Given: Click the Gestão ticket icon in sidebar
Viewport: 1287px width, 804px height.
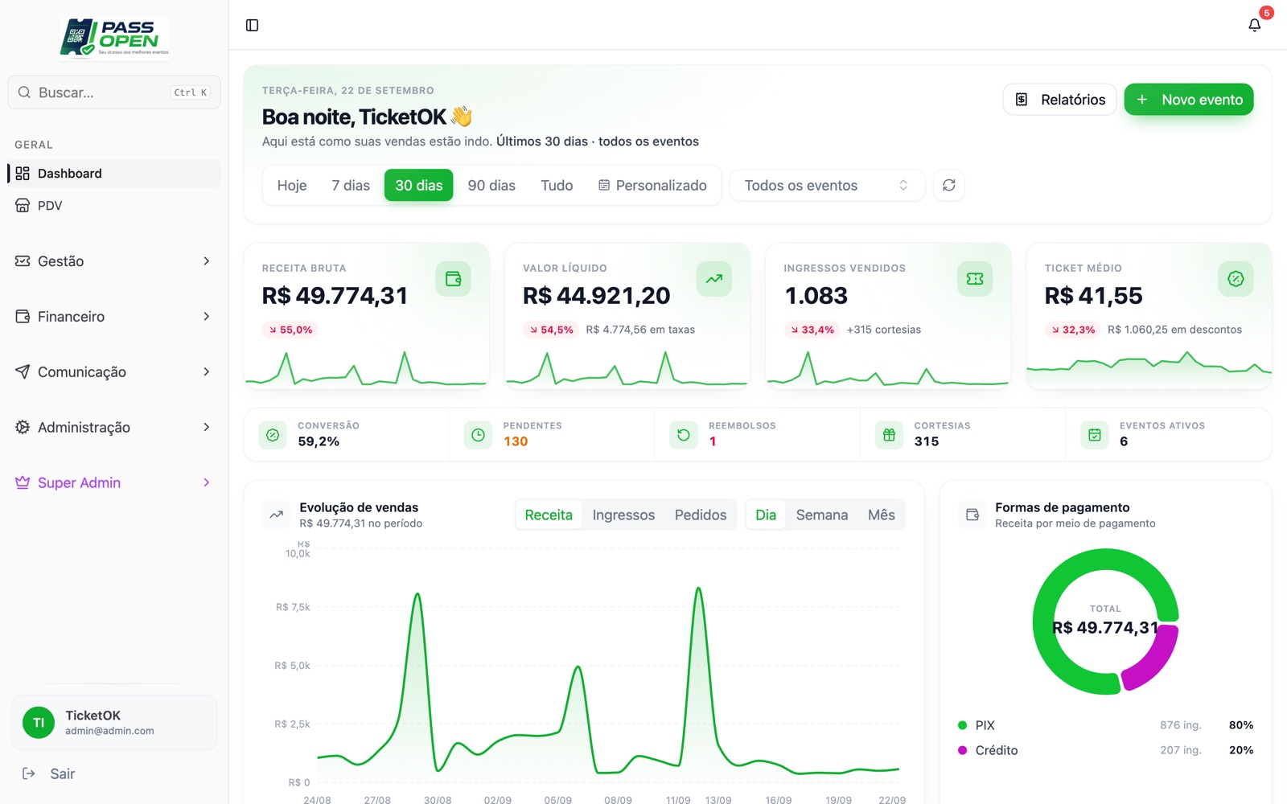Looking at the screenshot, I should pyautogui.click(x=23, y=261).
